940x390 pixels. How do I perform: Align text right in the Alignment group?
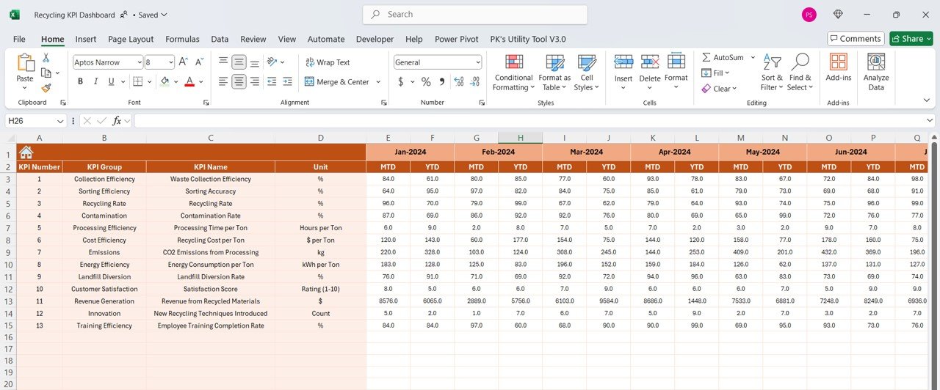[254, 81]
